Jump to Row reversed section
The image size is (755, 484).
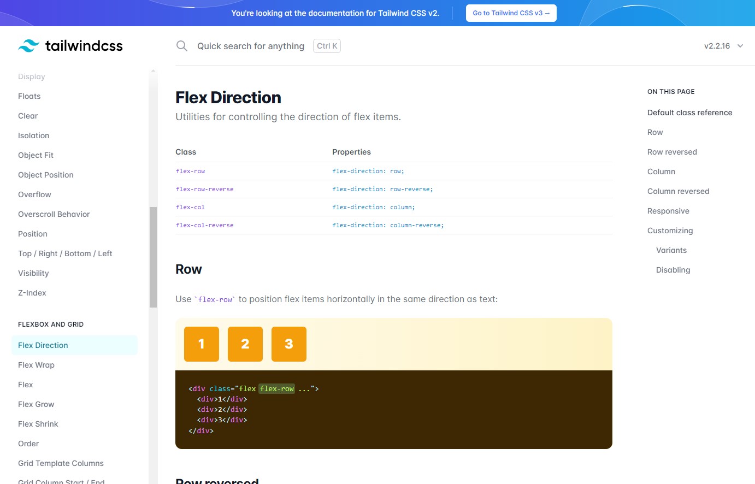point(672,152)
